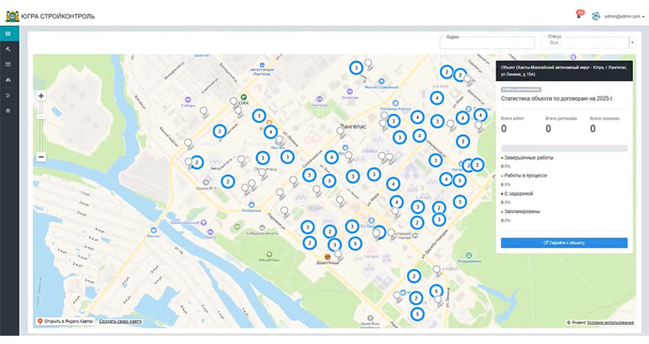Viewport: 649px width, 344px height.
Task: Click the Магнит Семейный map icon
Action: pos(382,81)
